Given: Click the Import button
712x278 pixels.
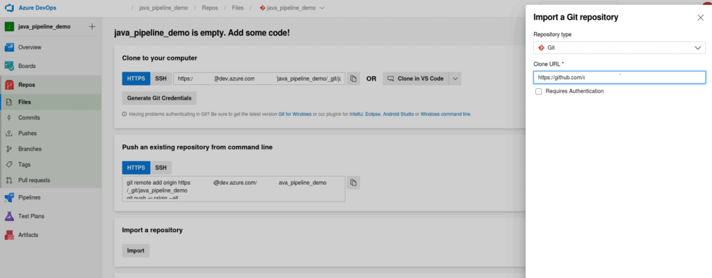Looking at the screenshot, I should pos(136,250).
